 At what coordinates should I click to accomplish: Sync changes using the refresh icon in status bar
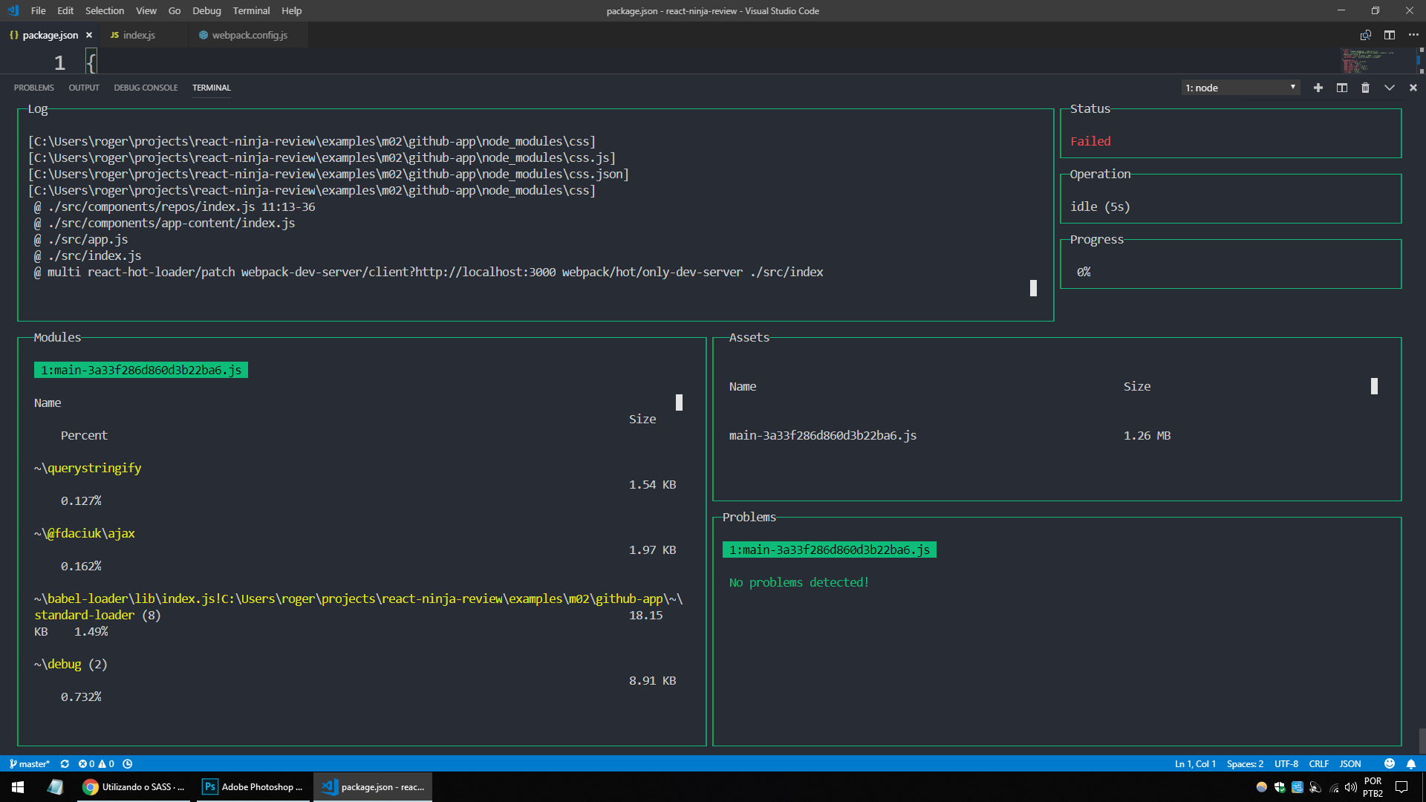pyautogui.click(x=65, y=763)
